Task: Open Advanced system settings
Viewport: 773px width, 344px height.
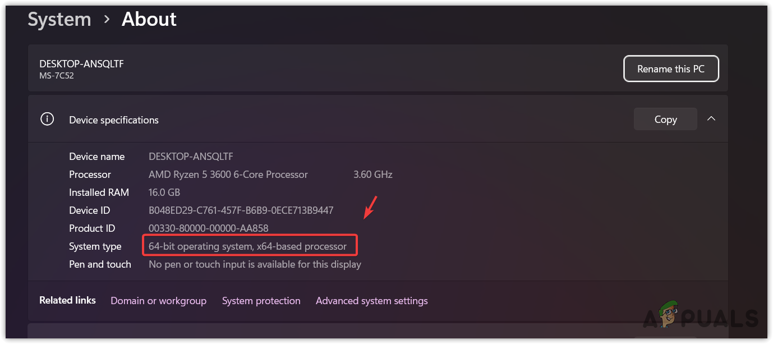Action: pyautogui.click(x=371, y=301)
